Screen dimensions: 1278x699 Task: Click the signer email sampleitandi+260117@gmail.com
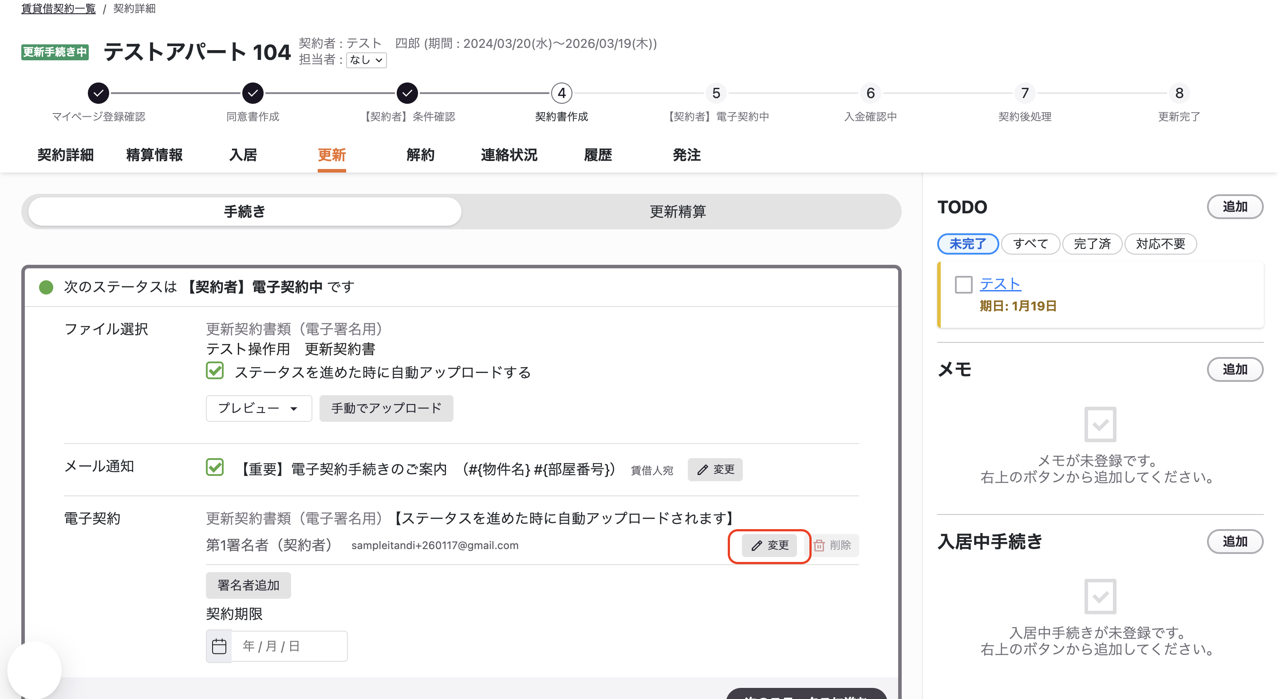point(434,546)
